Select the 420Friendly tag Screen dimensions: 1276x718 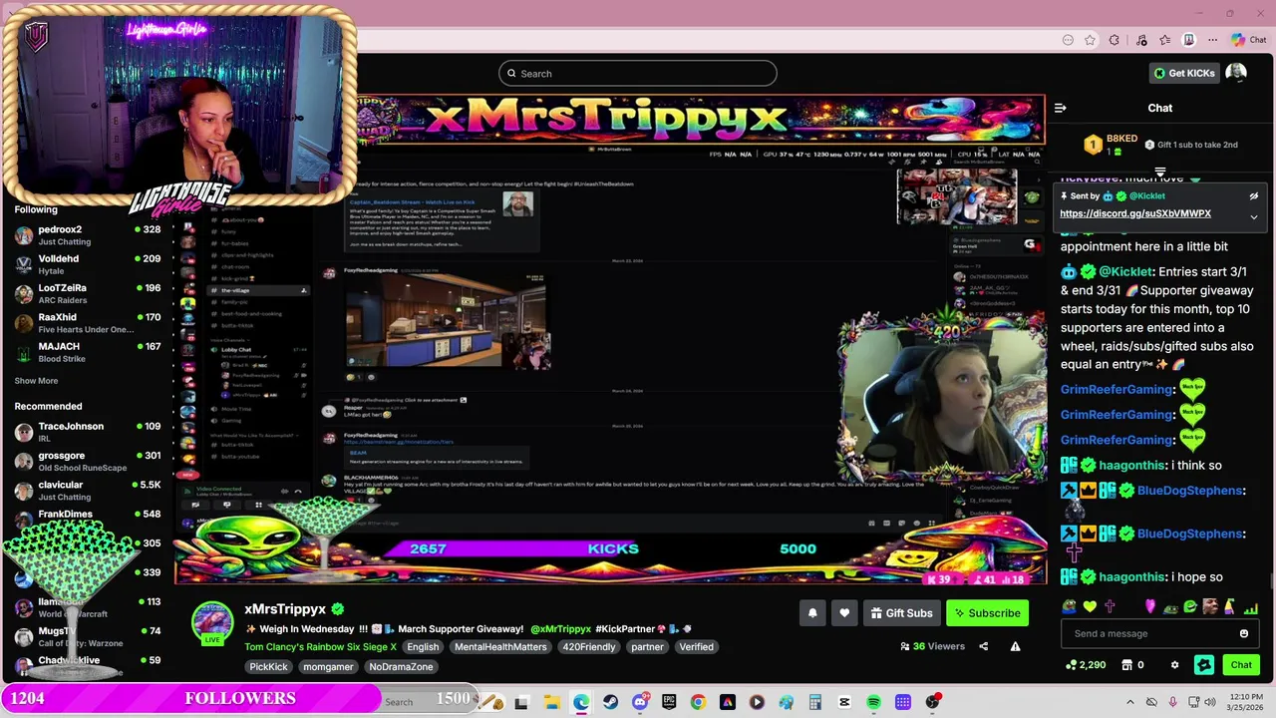coord(589,647)
